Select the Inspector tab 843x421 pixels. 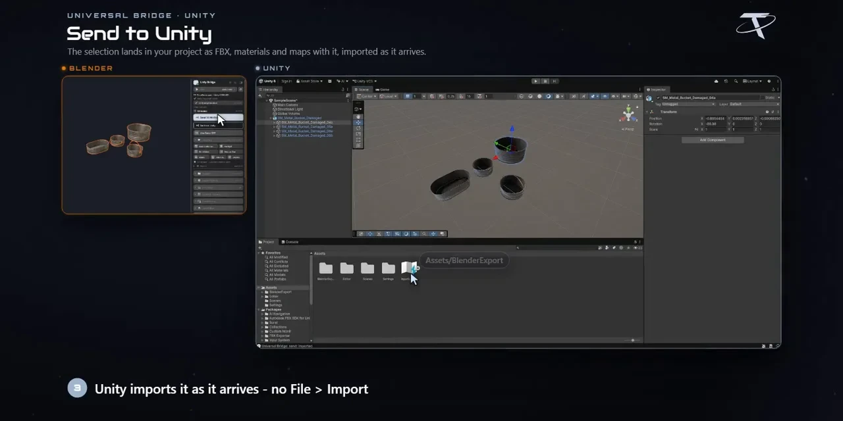(x=656, y=89)
